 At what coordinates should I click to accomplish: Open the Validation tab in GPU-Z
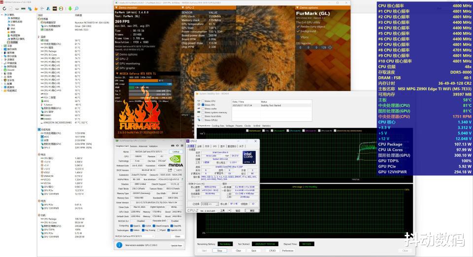click(x=153, y=146)
